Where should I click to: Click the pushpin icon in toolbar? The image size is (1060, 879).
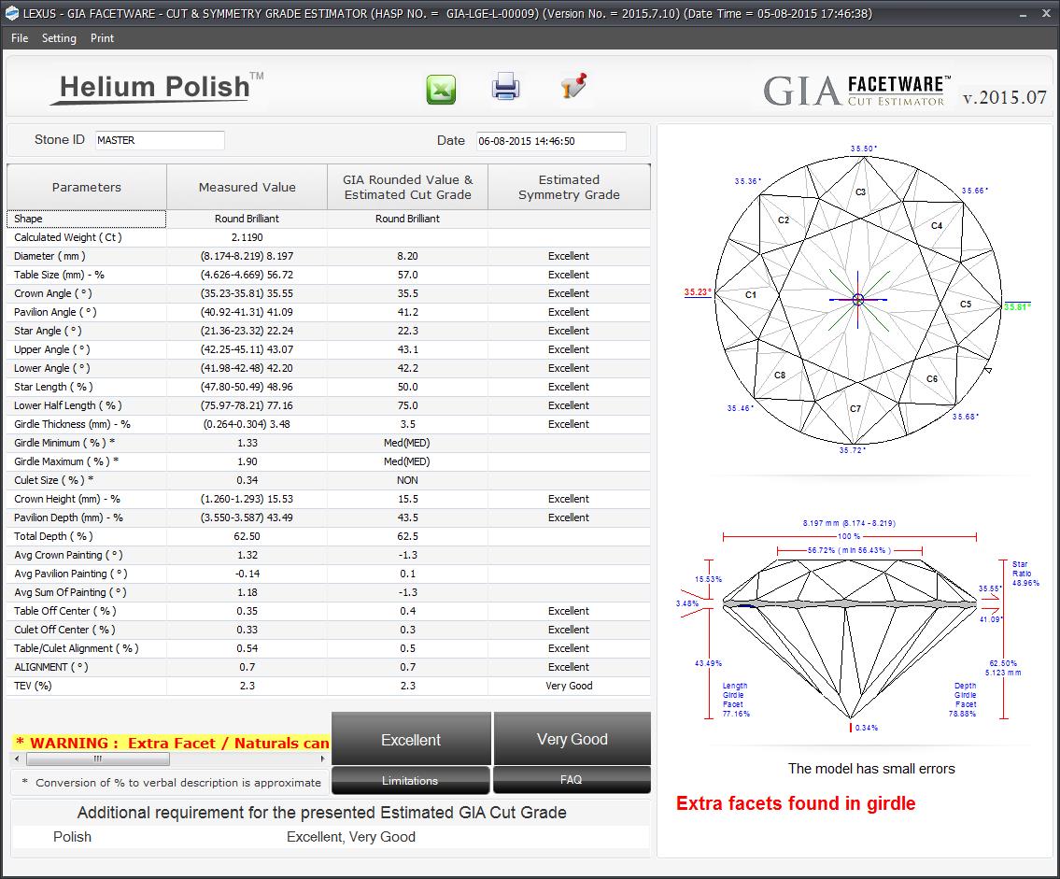click(573, 86)
